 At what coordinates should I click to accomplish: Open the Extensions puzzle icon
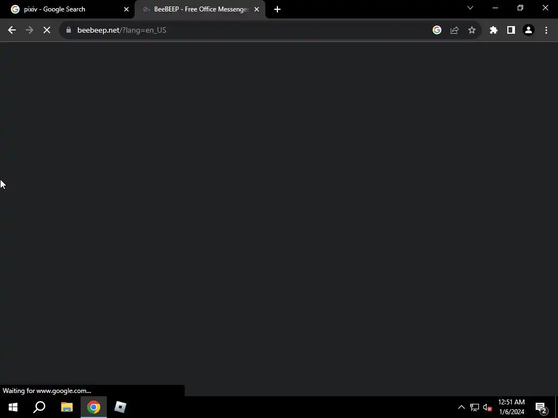(494, 30)
